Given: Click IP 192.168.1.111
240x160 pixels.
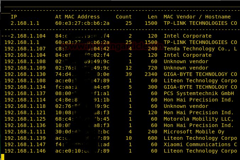Looking at the screenshot, I should (25, 132).
